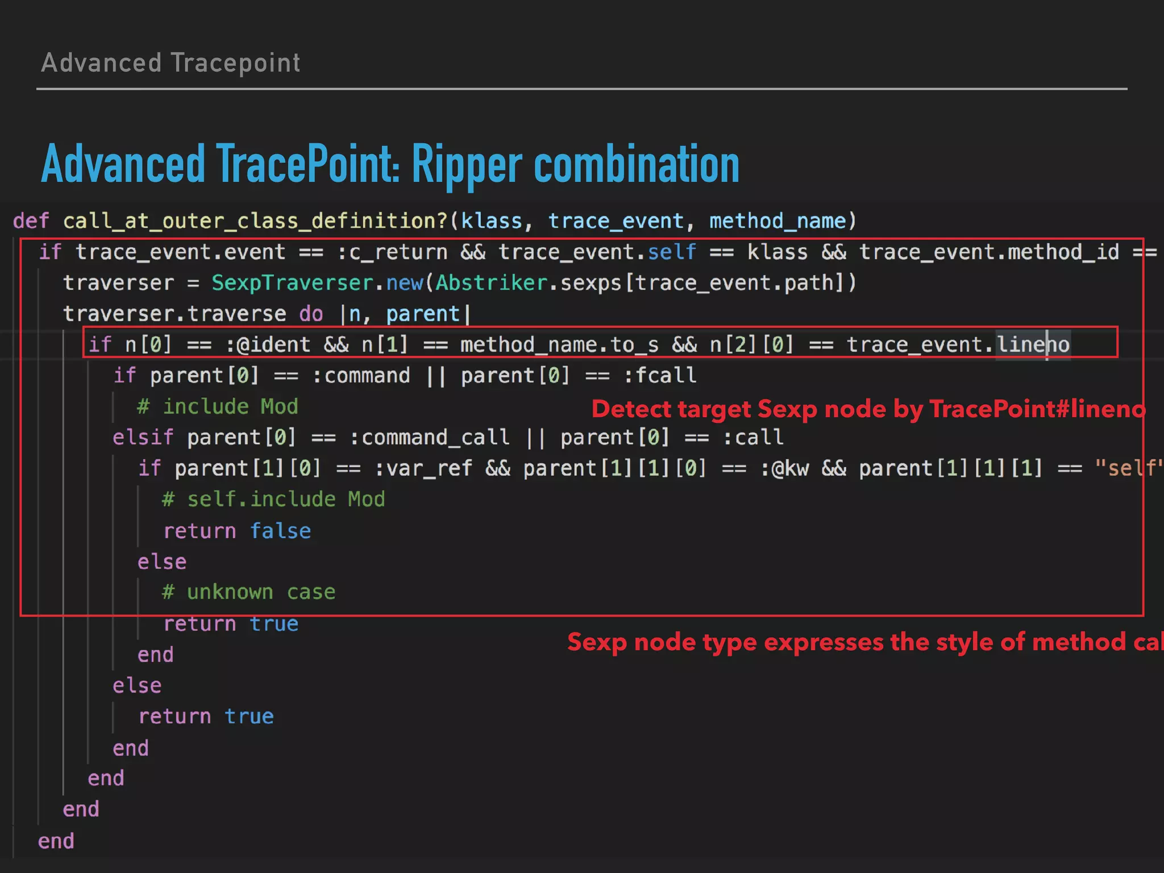
Task: Click the 'return false' statement
Action: click(237, 531)
